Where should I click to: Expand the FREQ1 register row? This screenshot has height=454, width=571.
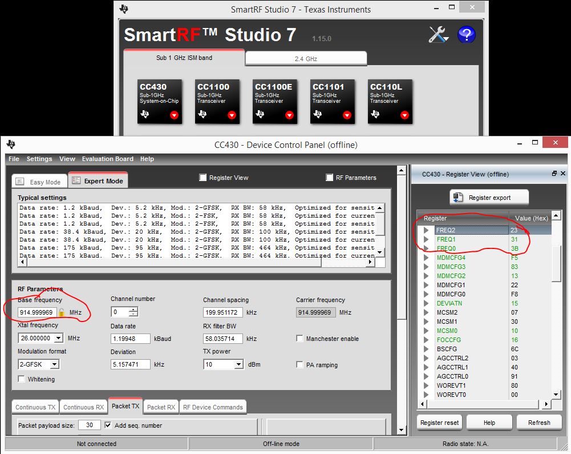[426, 239]
